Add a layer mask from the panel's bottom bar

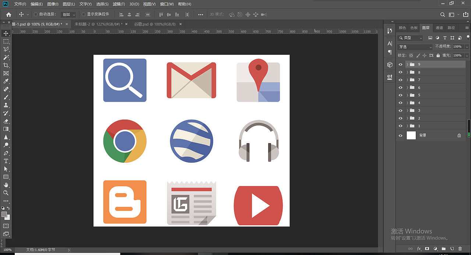(427, 249)
